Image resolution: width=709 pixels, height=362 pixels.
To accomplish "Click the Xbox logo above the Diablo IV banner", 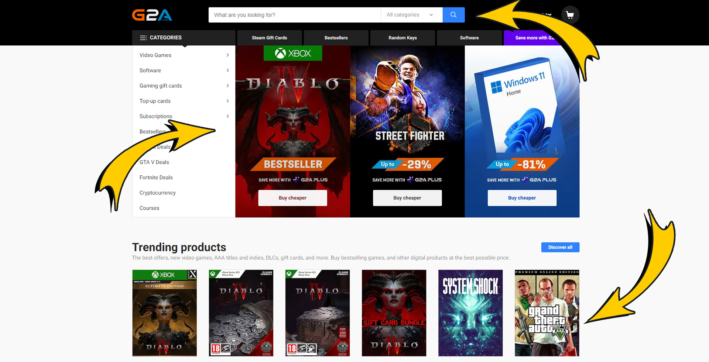I will tap(292, 53).
